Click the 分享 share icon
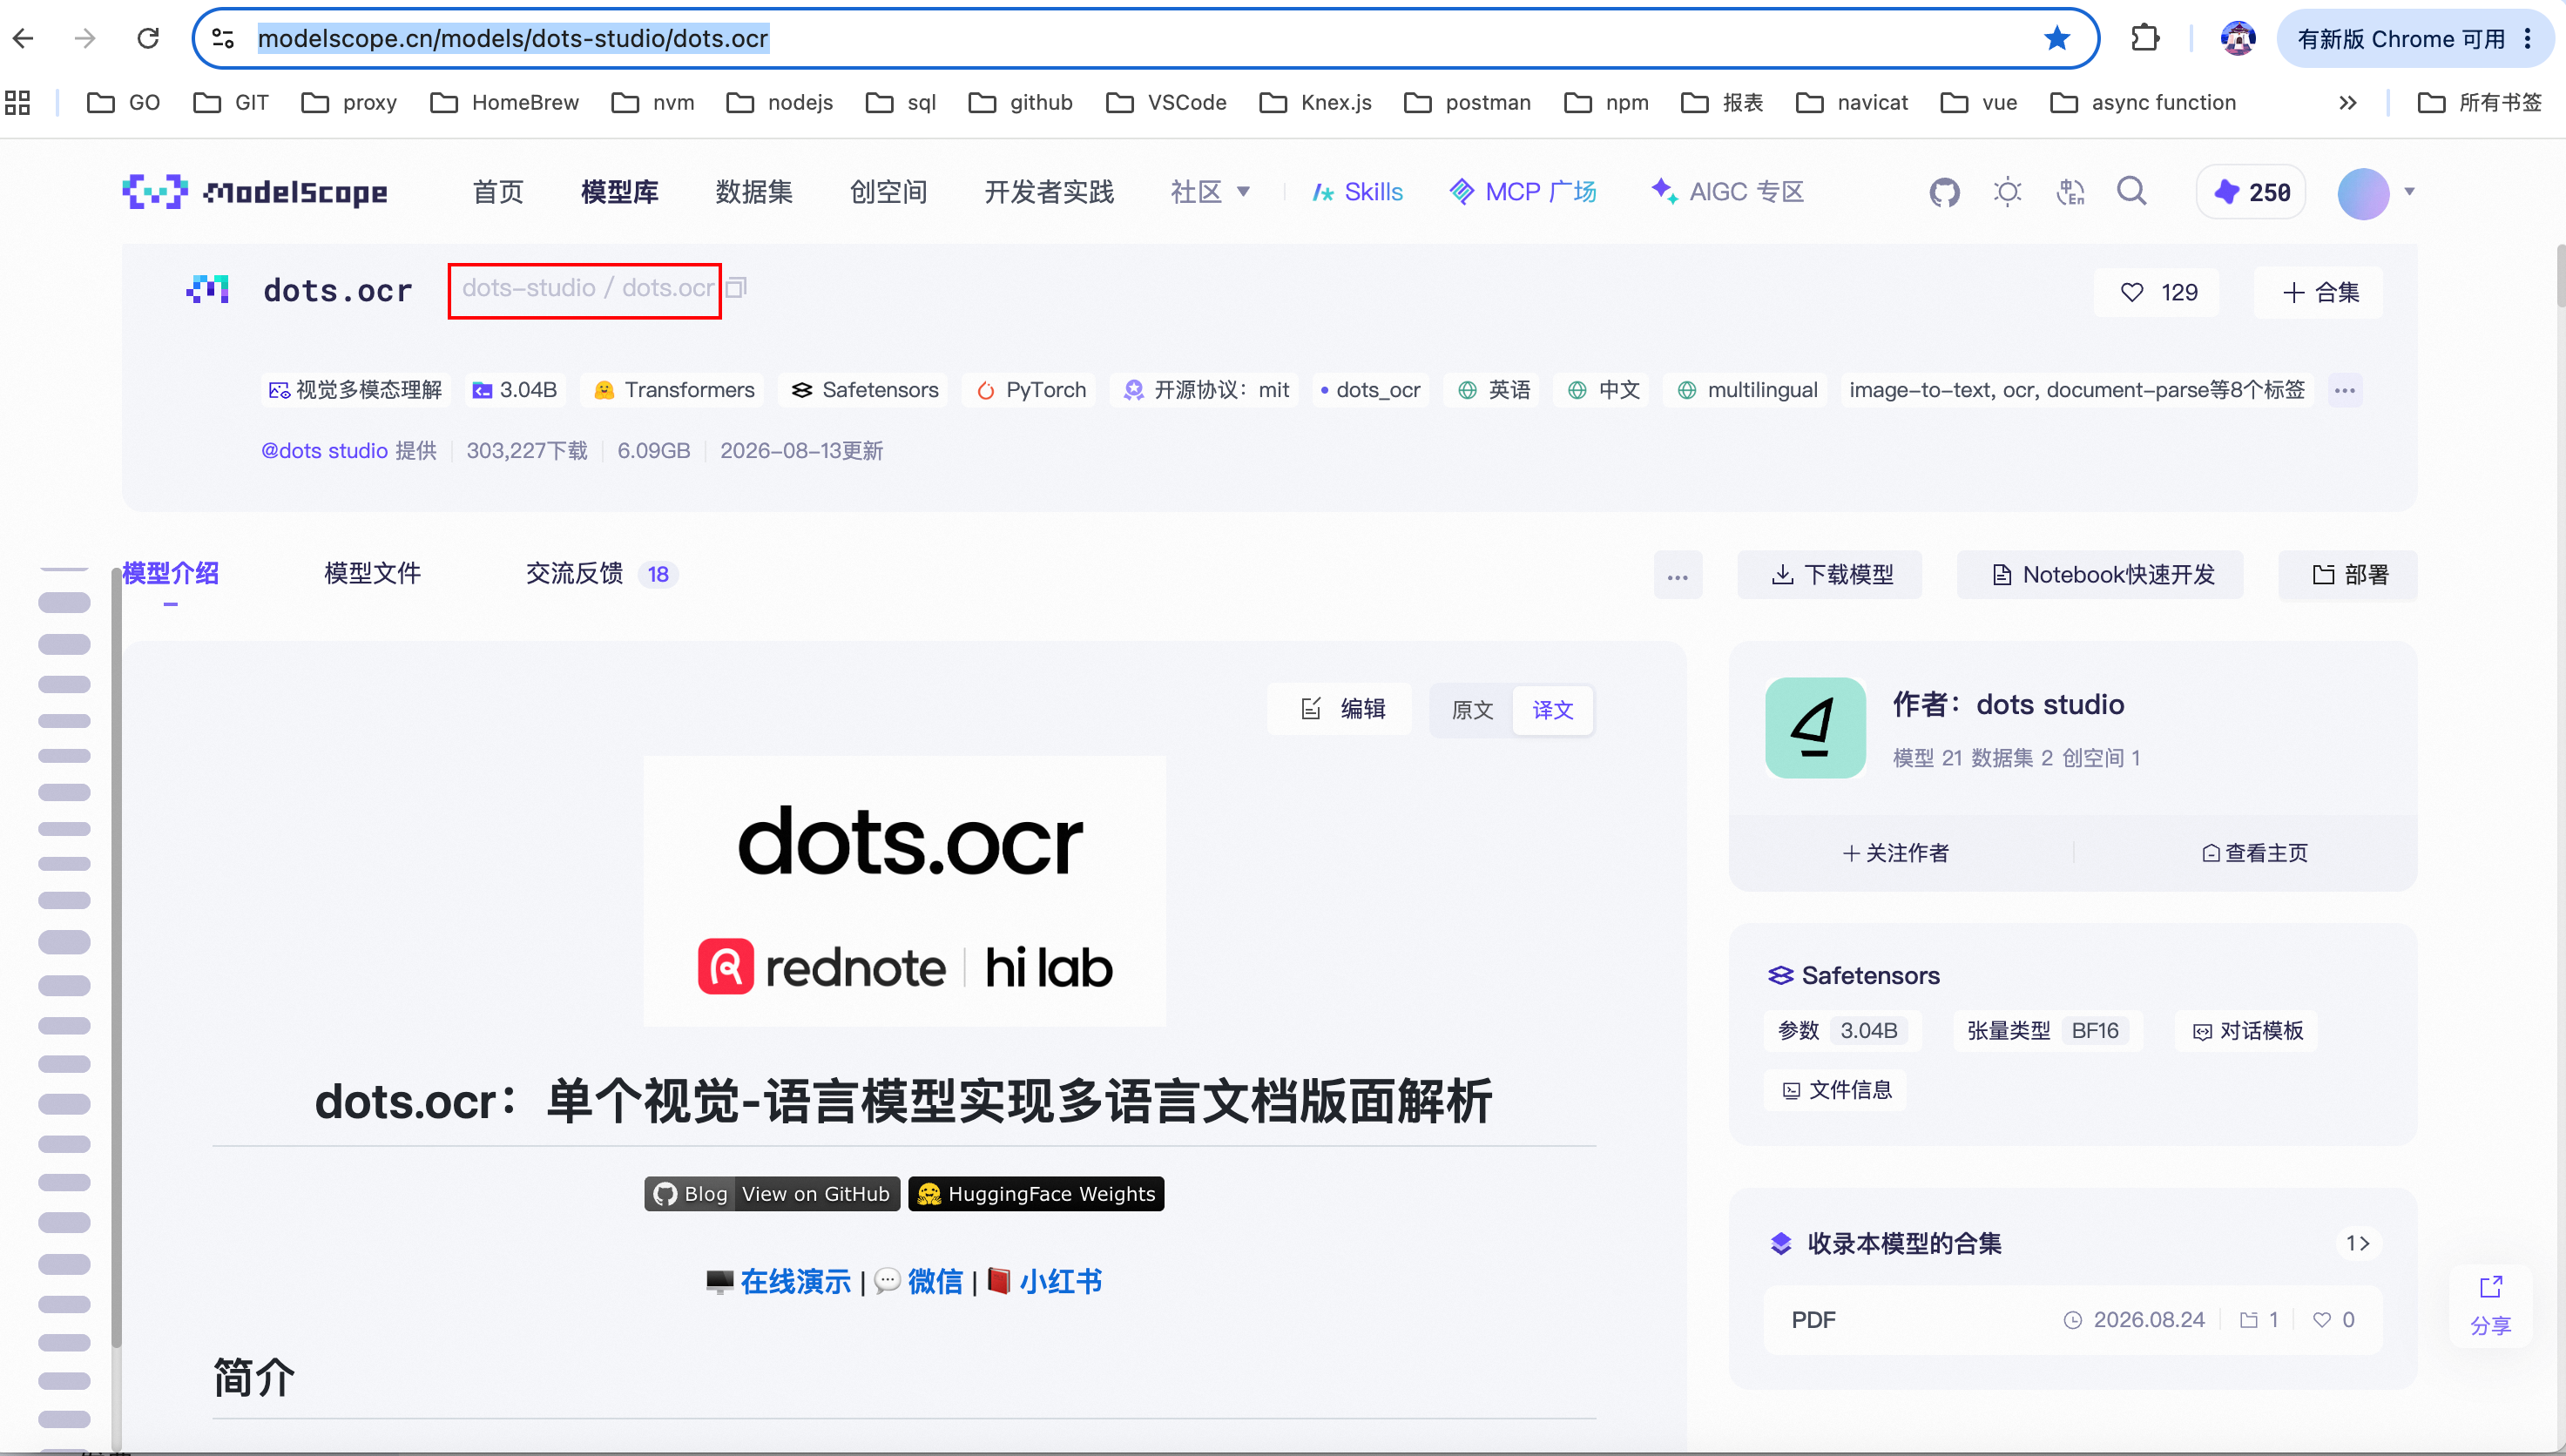This screenshot has height=1456, width=2566. (x=2490, y=1305)
